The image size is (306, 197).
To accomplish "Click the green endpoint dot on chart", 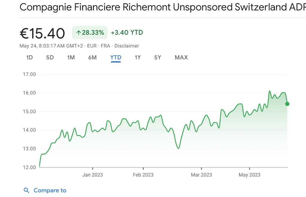I will pyautogui.click(x=287, y=104).
